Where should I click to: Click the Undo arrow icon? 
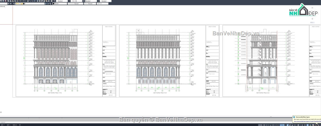point(20,1)
